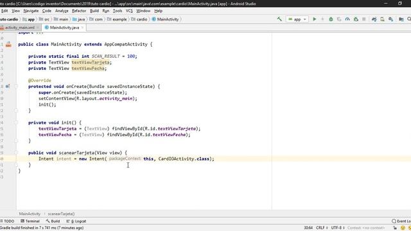
Task: Open SDK Manager icon
Action: pos(391,19)
